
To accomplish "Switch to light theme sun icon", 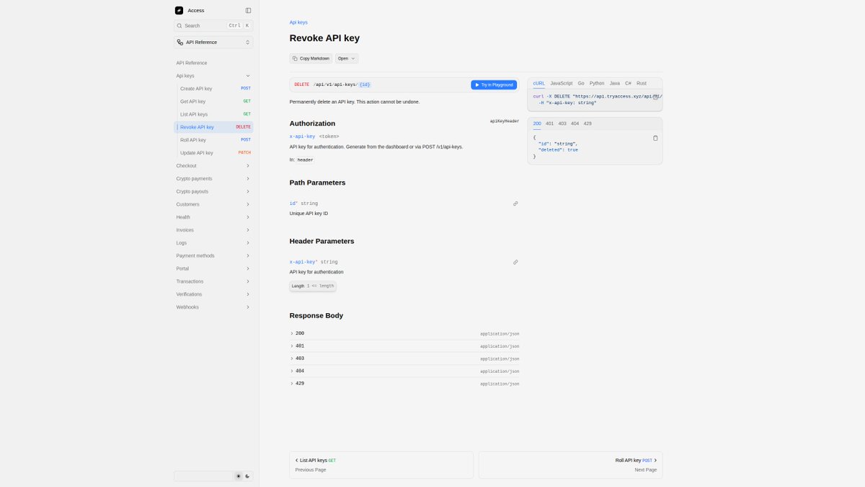I will click(239, 476).
